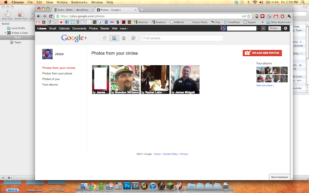Click Send feedback button
Screen dimensions: 309x193
[279, 177]
